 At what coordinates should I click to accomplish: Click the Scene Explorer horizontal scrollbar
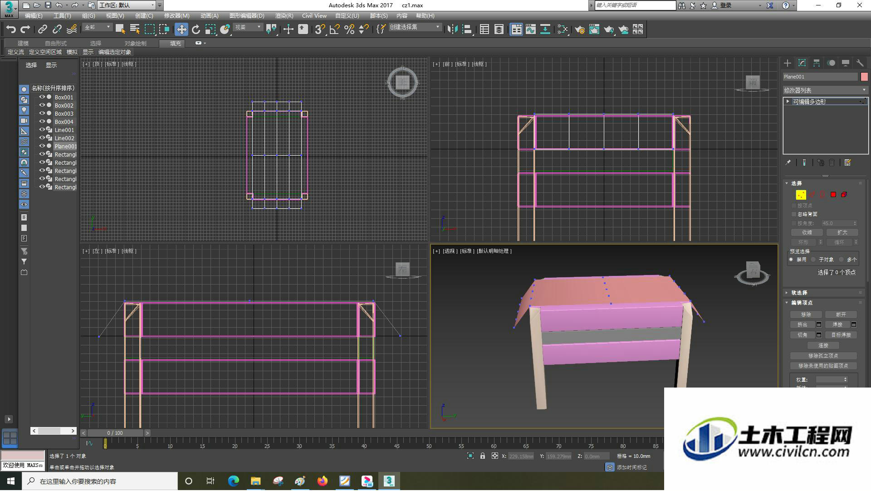pyautogui.click(x=54, y=431)
